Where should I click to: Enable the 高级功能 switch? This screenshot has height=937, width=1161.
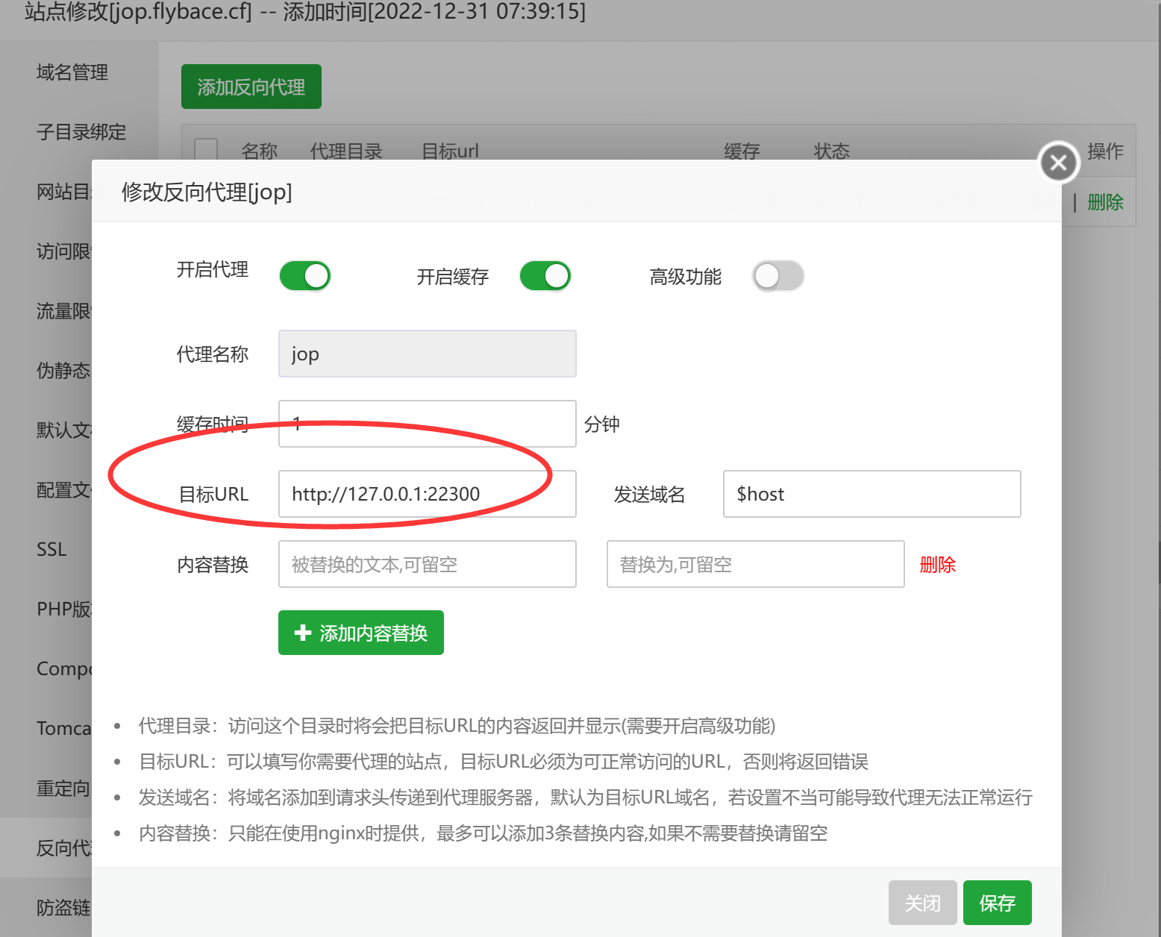pos(777,276)
